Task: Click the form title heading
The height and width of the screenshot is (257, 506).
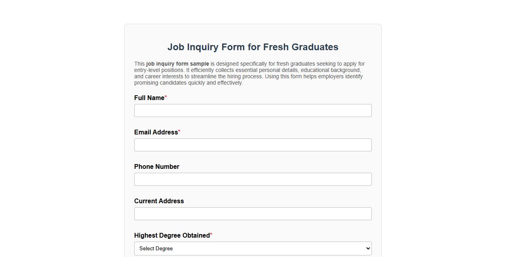Action: (x=253, y=47)
